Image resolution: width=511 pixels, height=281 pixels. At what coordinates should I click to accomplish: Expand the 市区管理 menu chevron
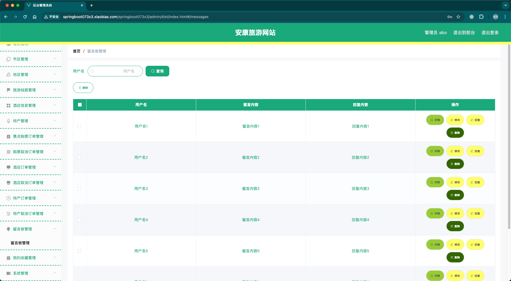55,59
